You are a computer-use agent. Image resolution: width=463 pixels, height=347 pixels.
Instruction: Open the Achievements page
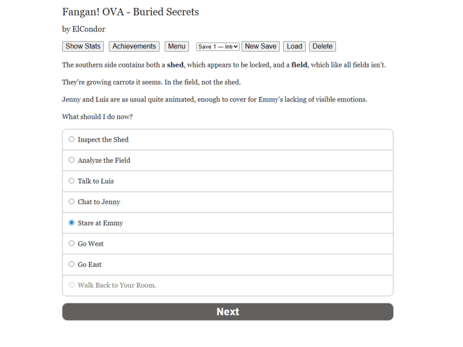pos(134,46)
